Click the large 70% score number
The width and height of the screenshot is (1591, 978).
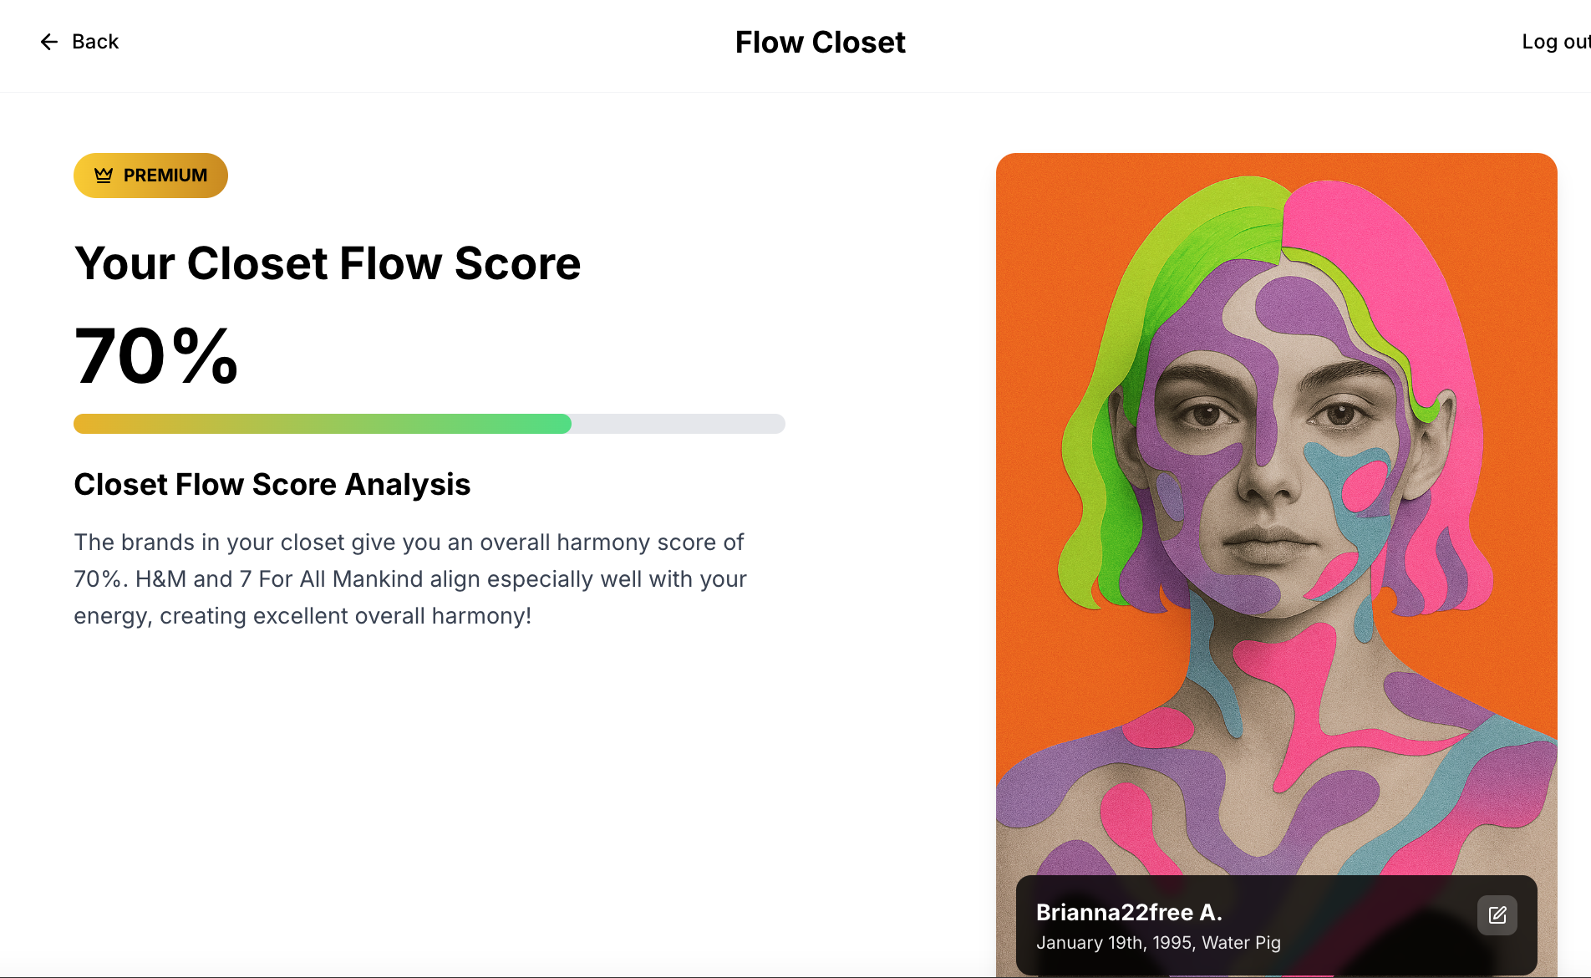coord(156,357)
